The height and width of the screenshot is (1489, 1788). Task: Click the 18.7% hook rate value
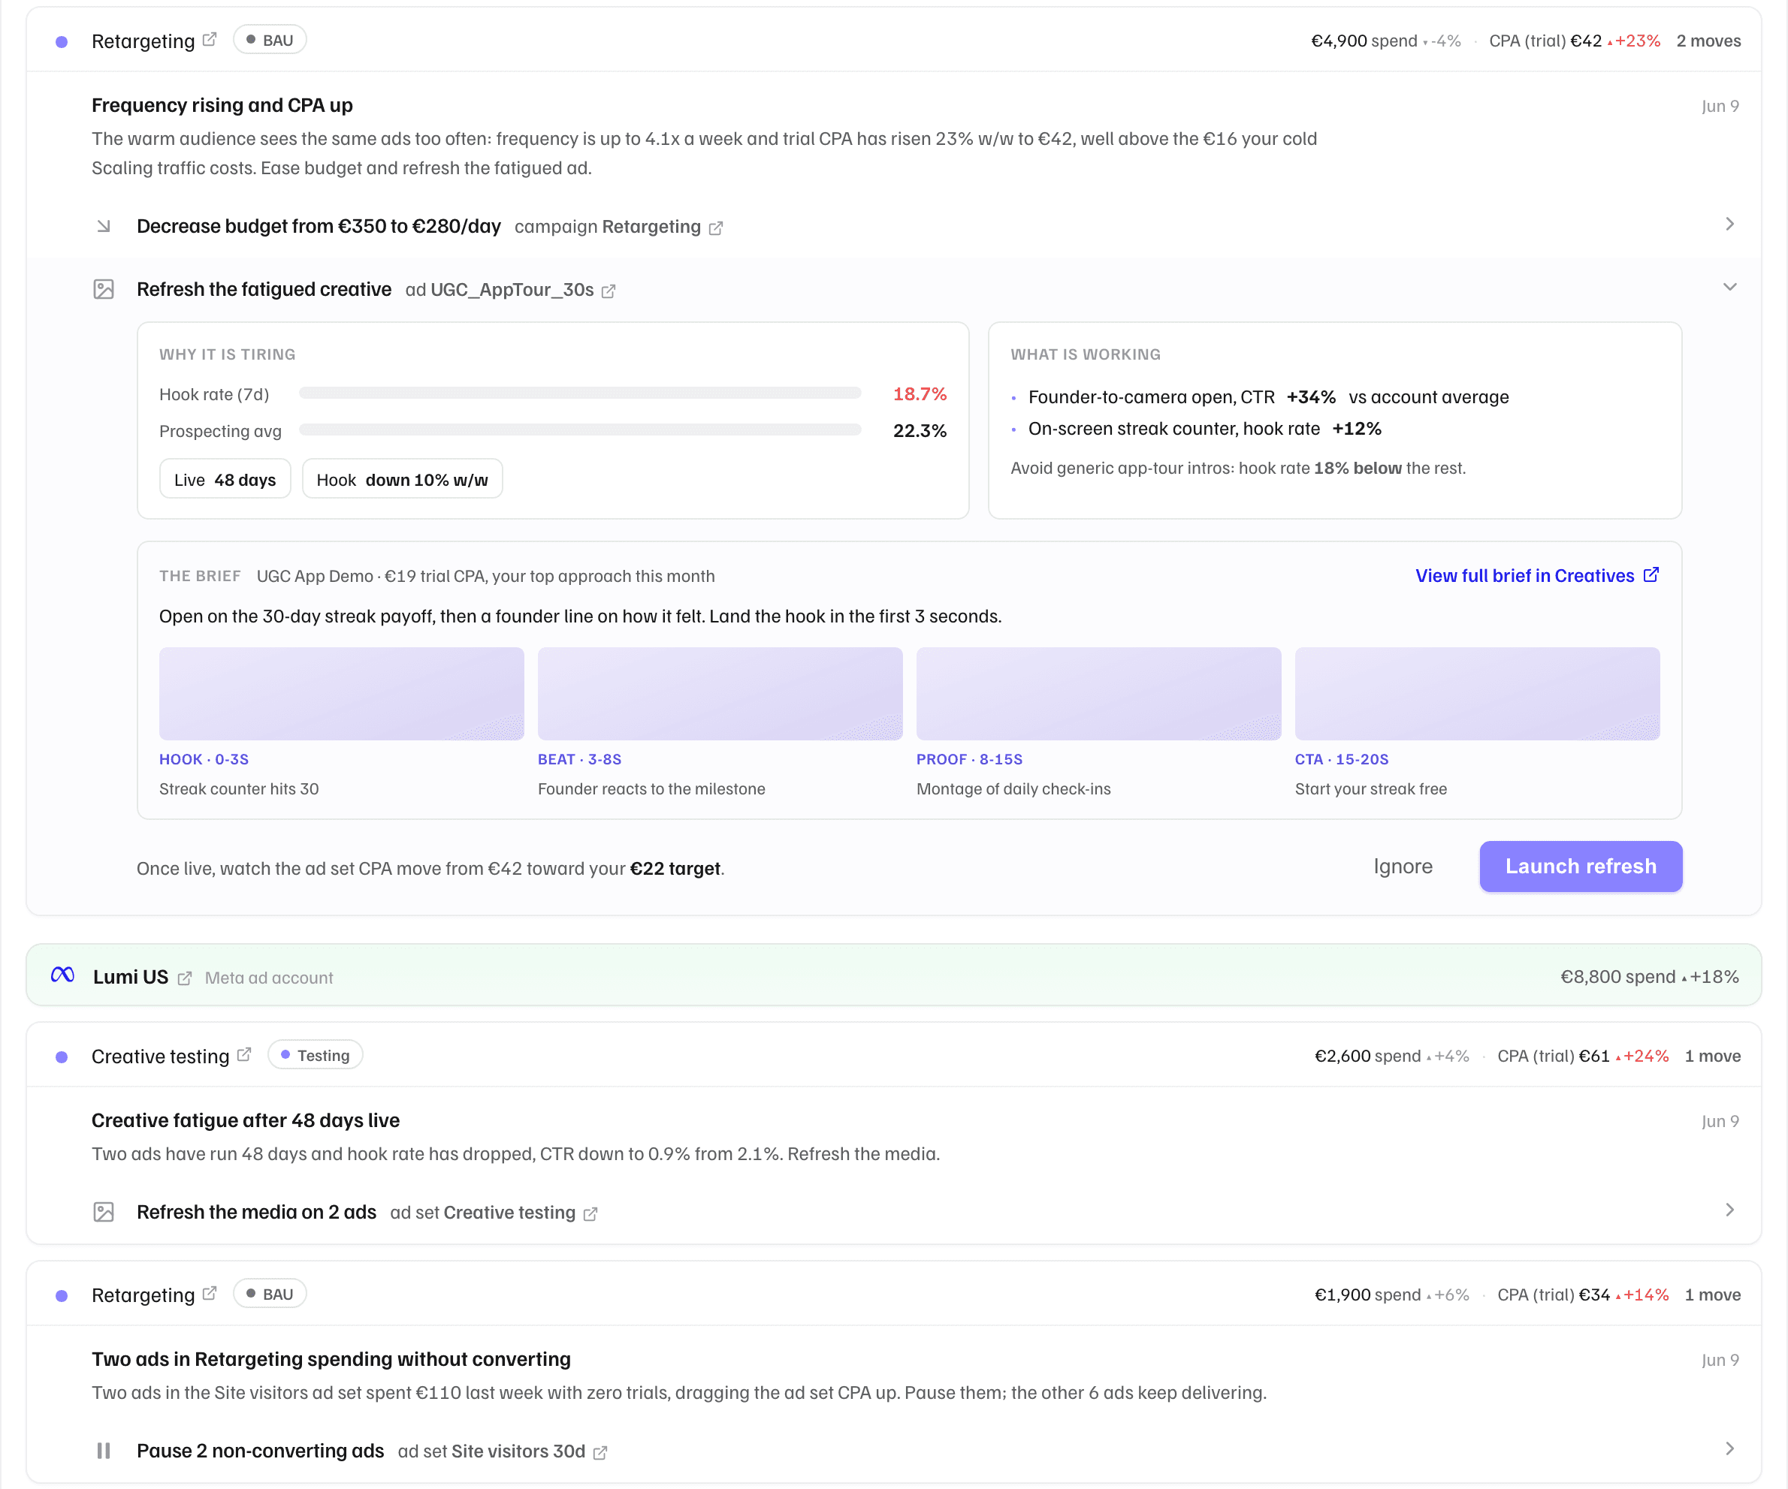[920, 394]
